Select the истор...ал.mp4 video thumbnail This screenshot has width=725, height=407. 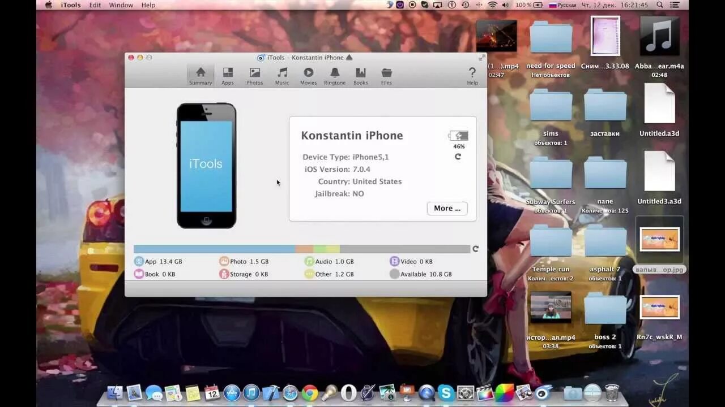pyautogui.click(x=551, y=308)
